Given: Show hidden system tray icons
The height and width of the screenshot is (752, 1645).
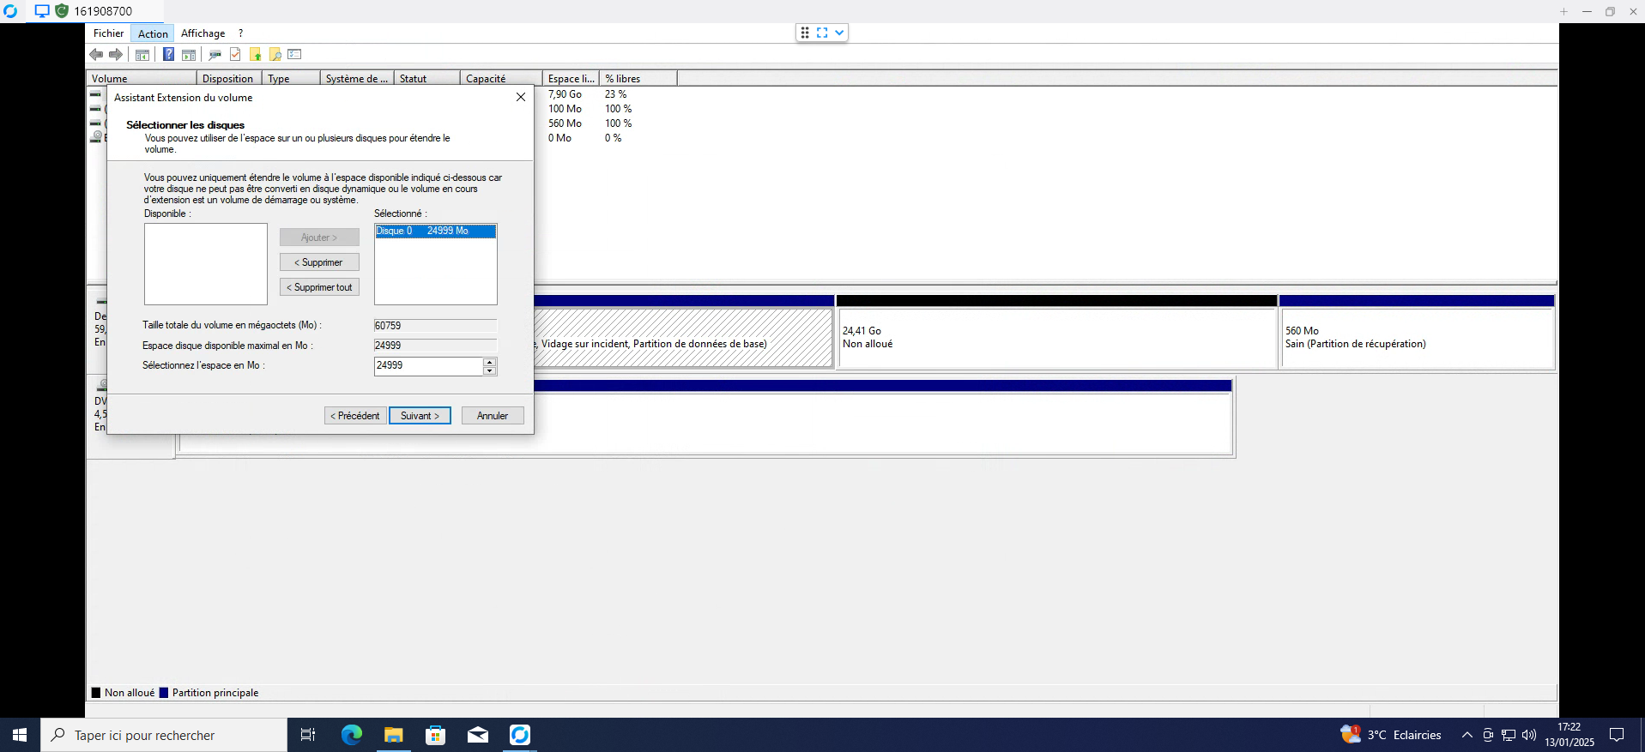Looking at the screenshot, I should pyautogui.click(x=1467, y=735).
